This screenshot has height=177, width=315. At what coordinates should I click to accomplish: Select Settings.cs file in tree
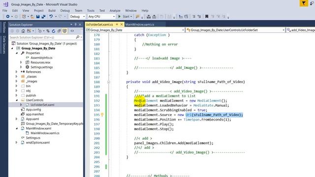[33, 138]
